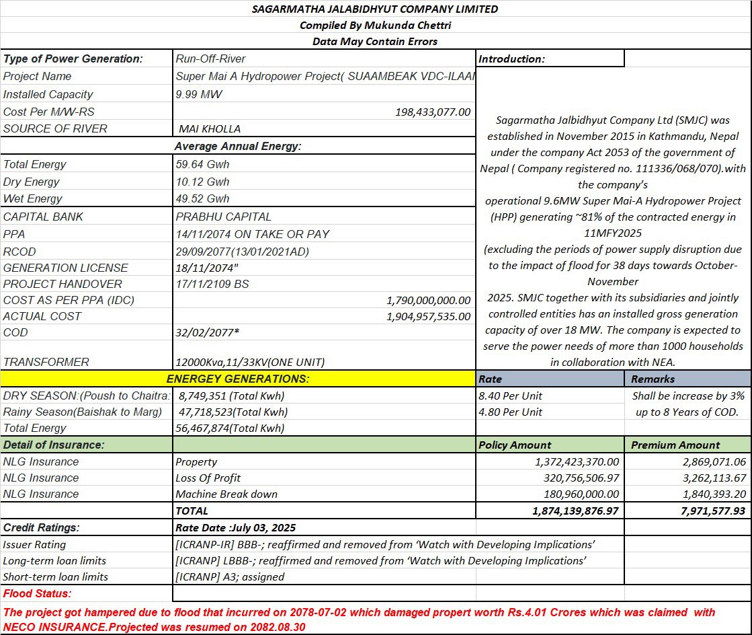Select the 'GENERATION LICENSE' label
Image resolution: width=752 pixels, height=635 pixels.
65,267
